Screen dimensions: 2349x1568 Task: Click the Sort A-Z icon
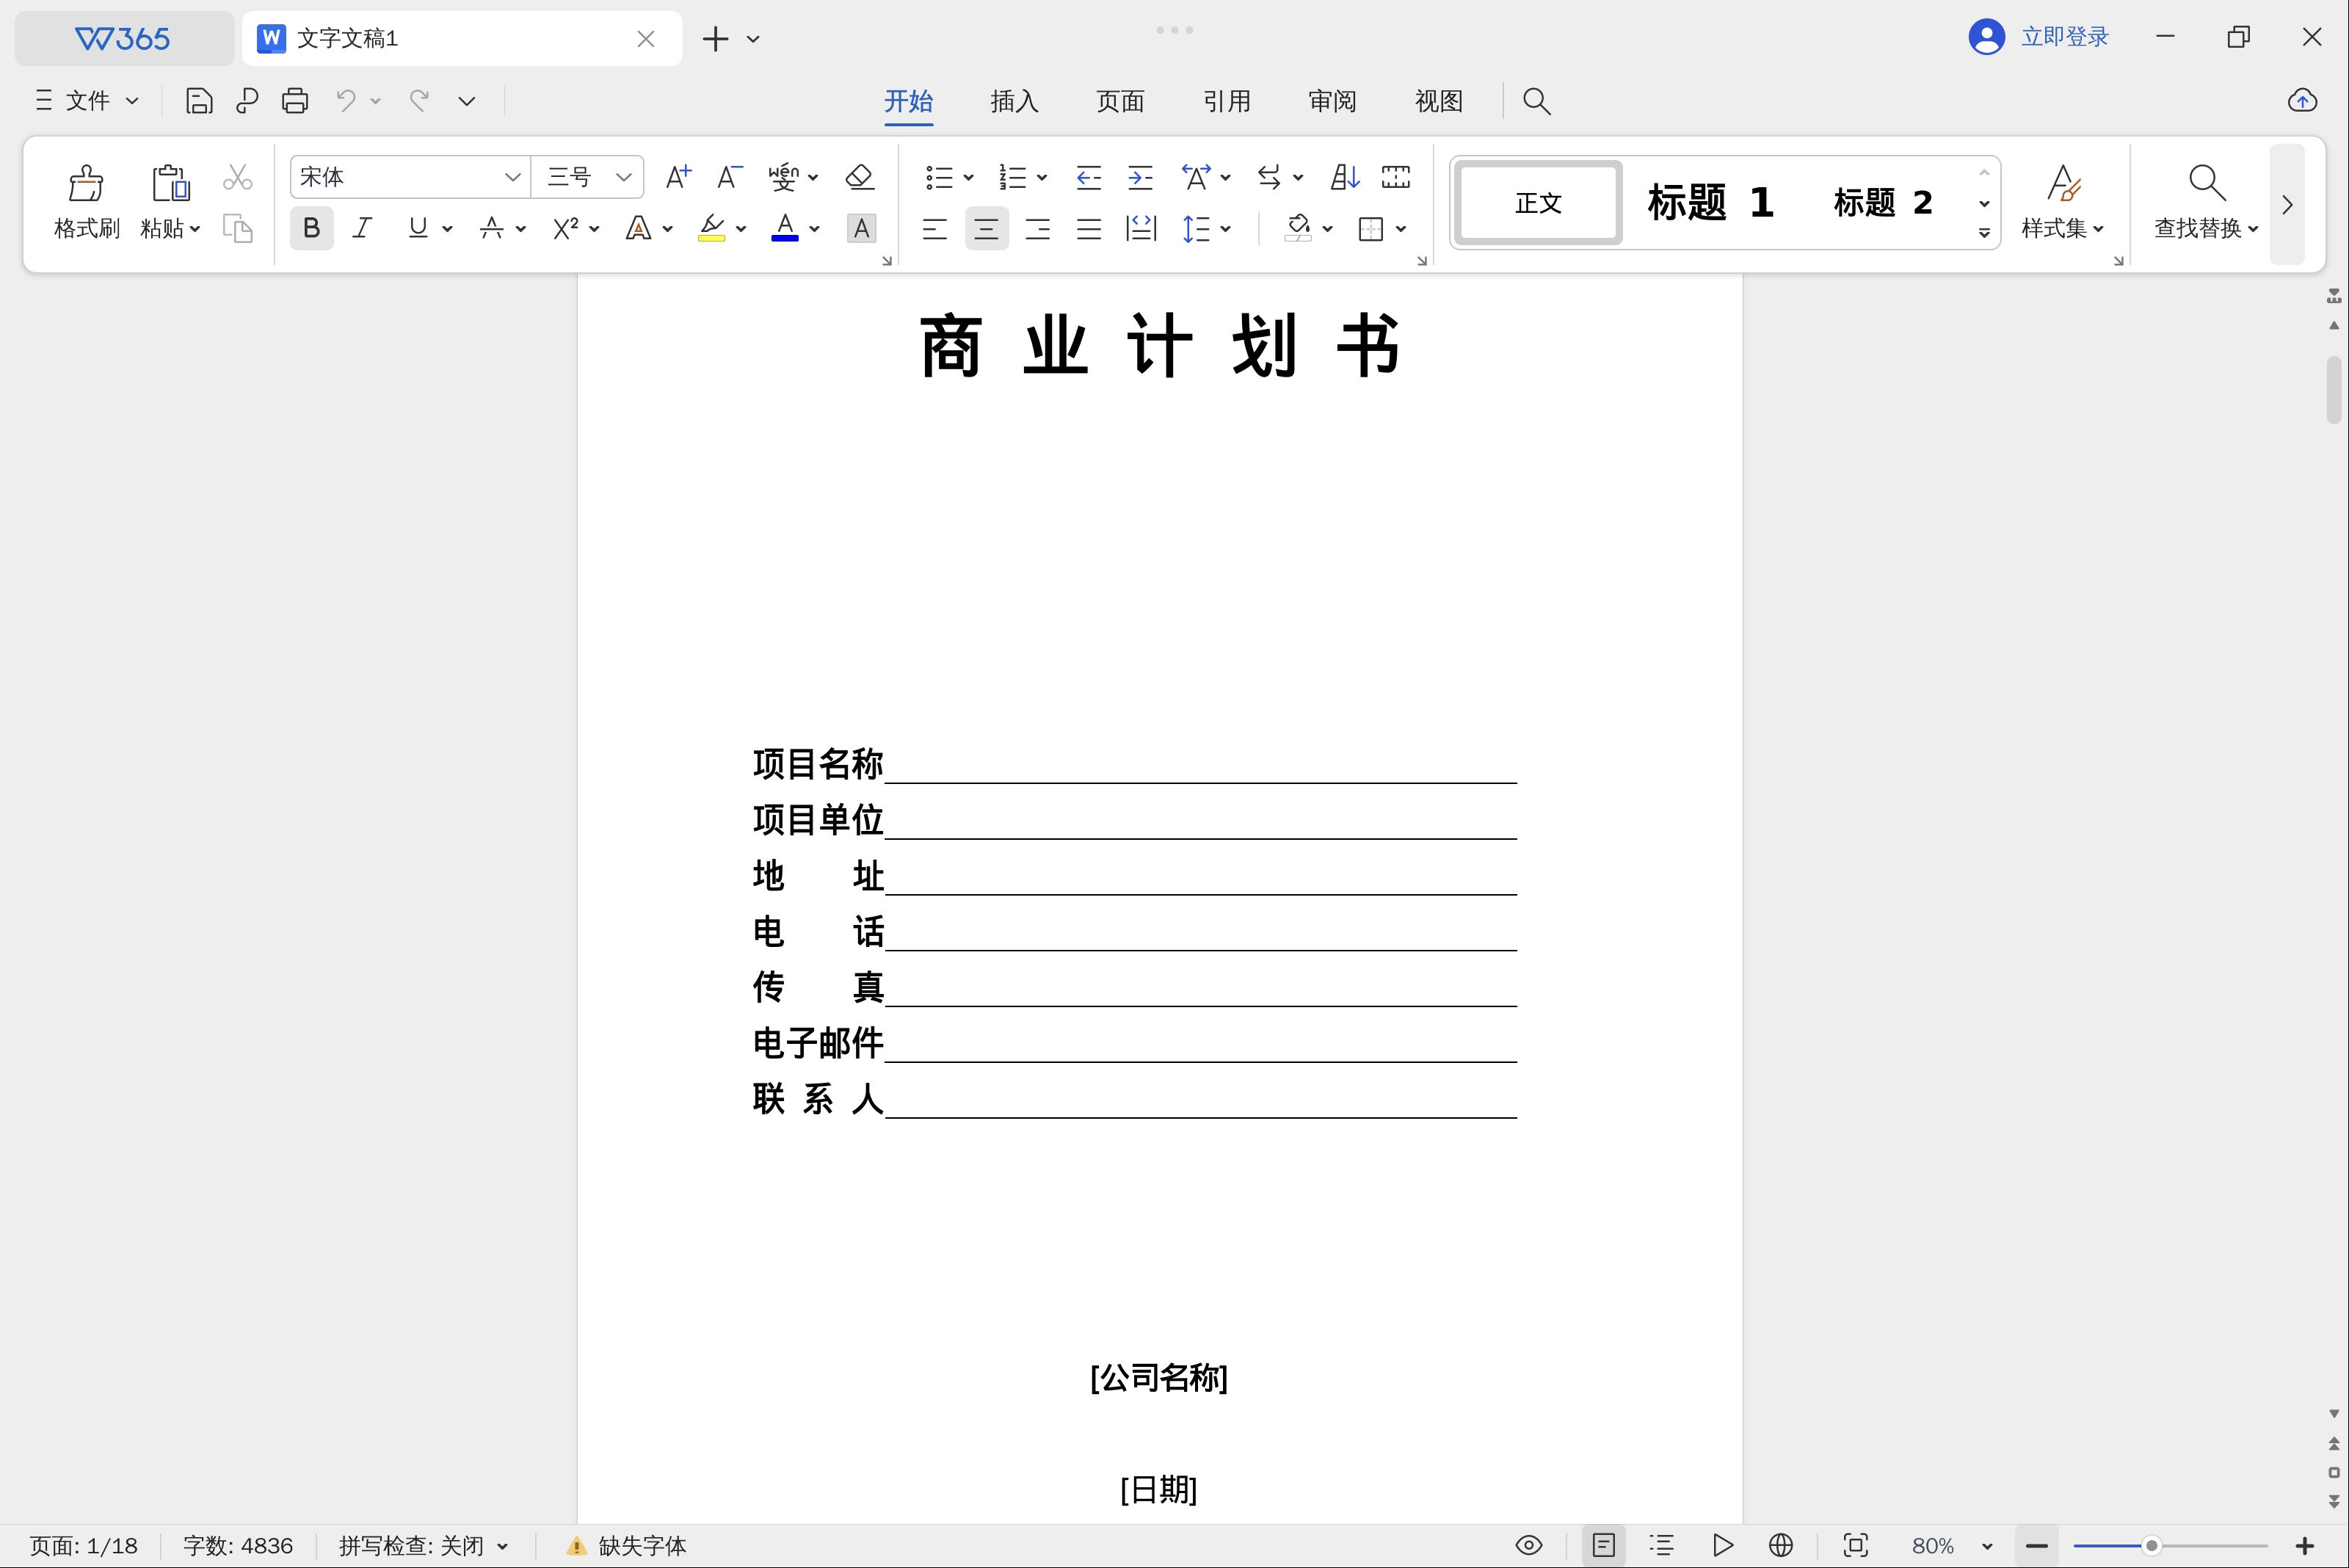tap(1345, 177)
